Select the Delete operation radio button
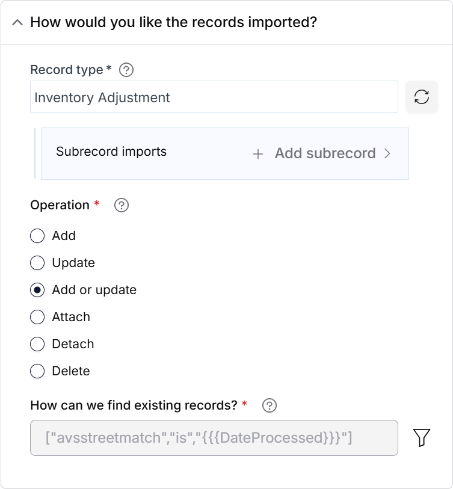 click(37, 371)
